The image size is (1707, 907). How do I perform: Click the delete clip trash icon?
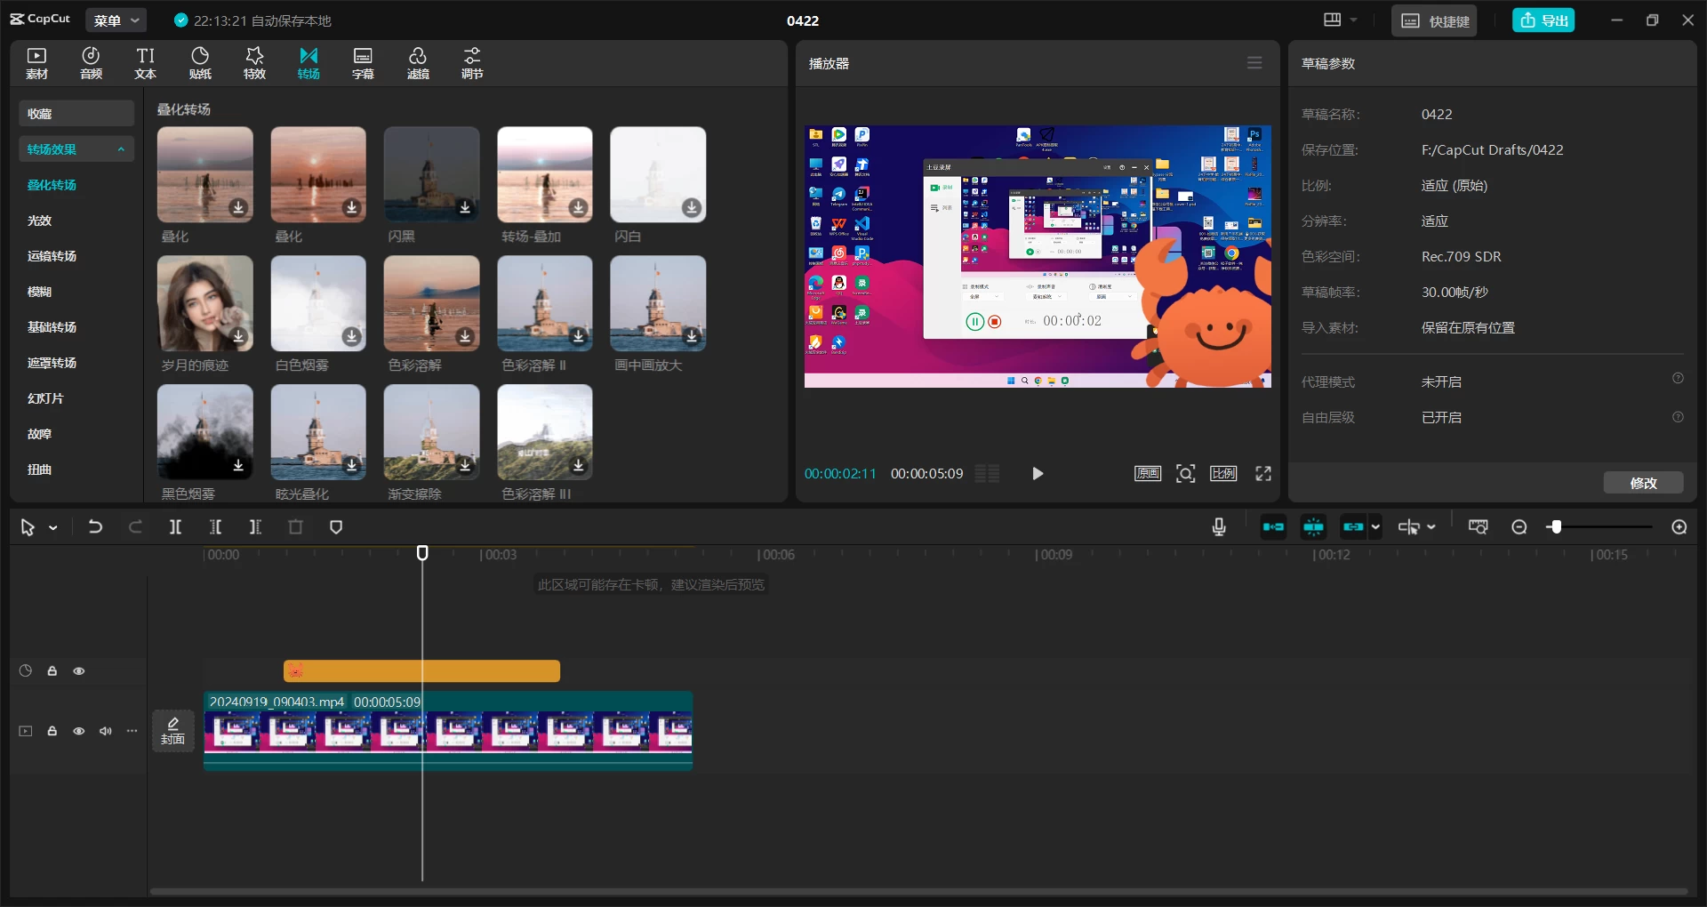(296, 527)
